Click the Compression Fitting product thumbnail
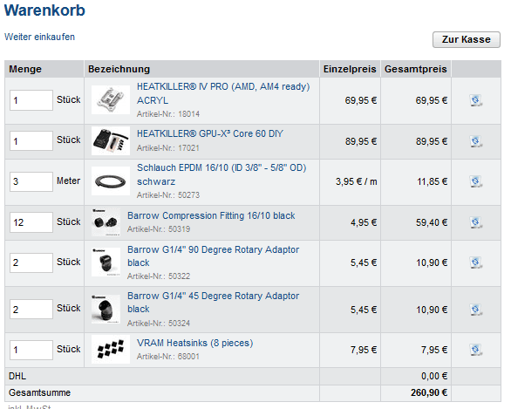 click(106, 222)
